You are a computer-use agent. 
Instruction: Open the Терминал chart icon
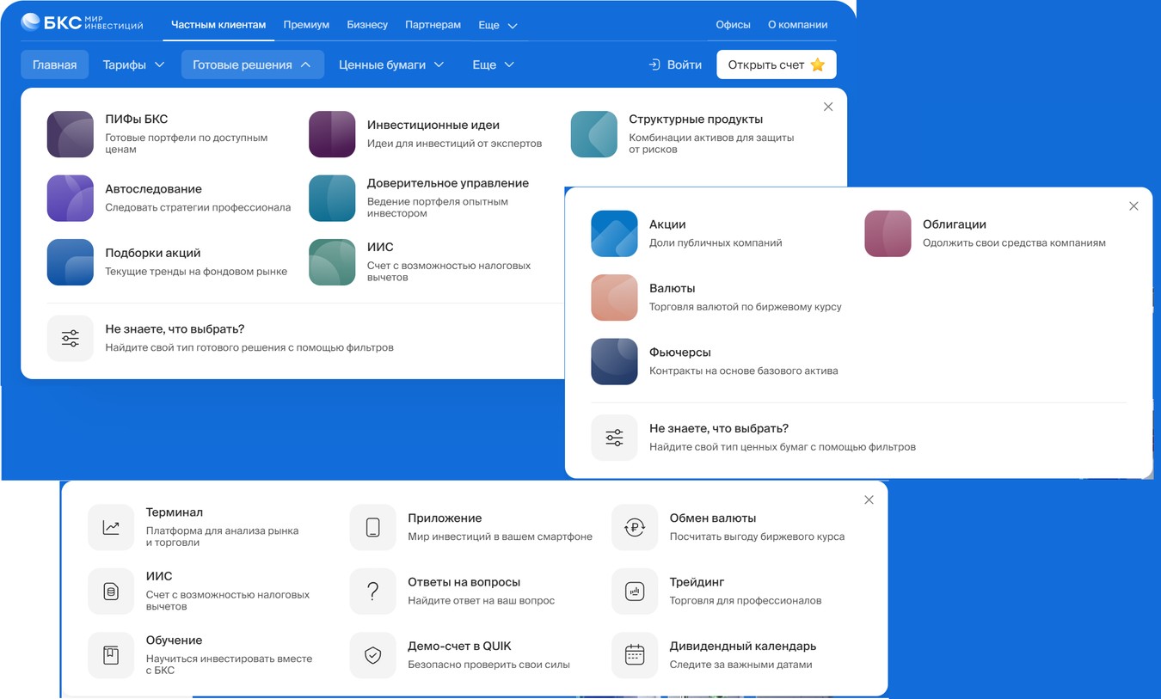(111, 527)
